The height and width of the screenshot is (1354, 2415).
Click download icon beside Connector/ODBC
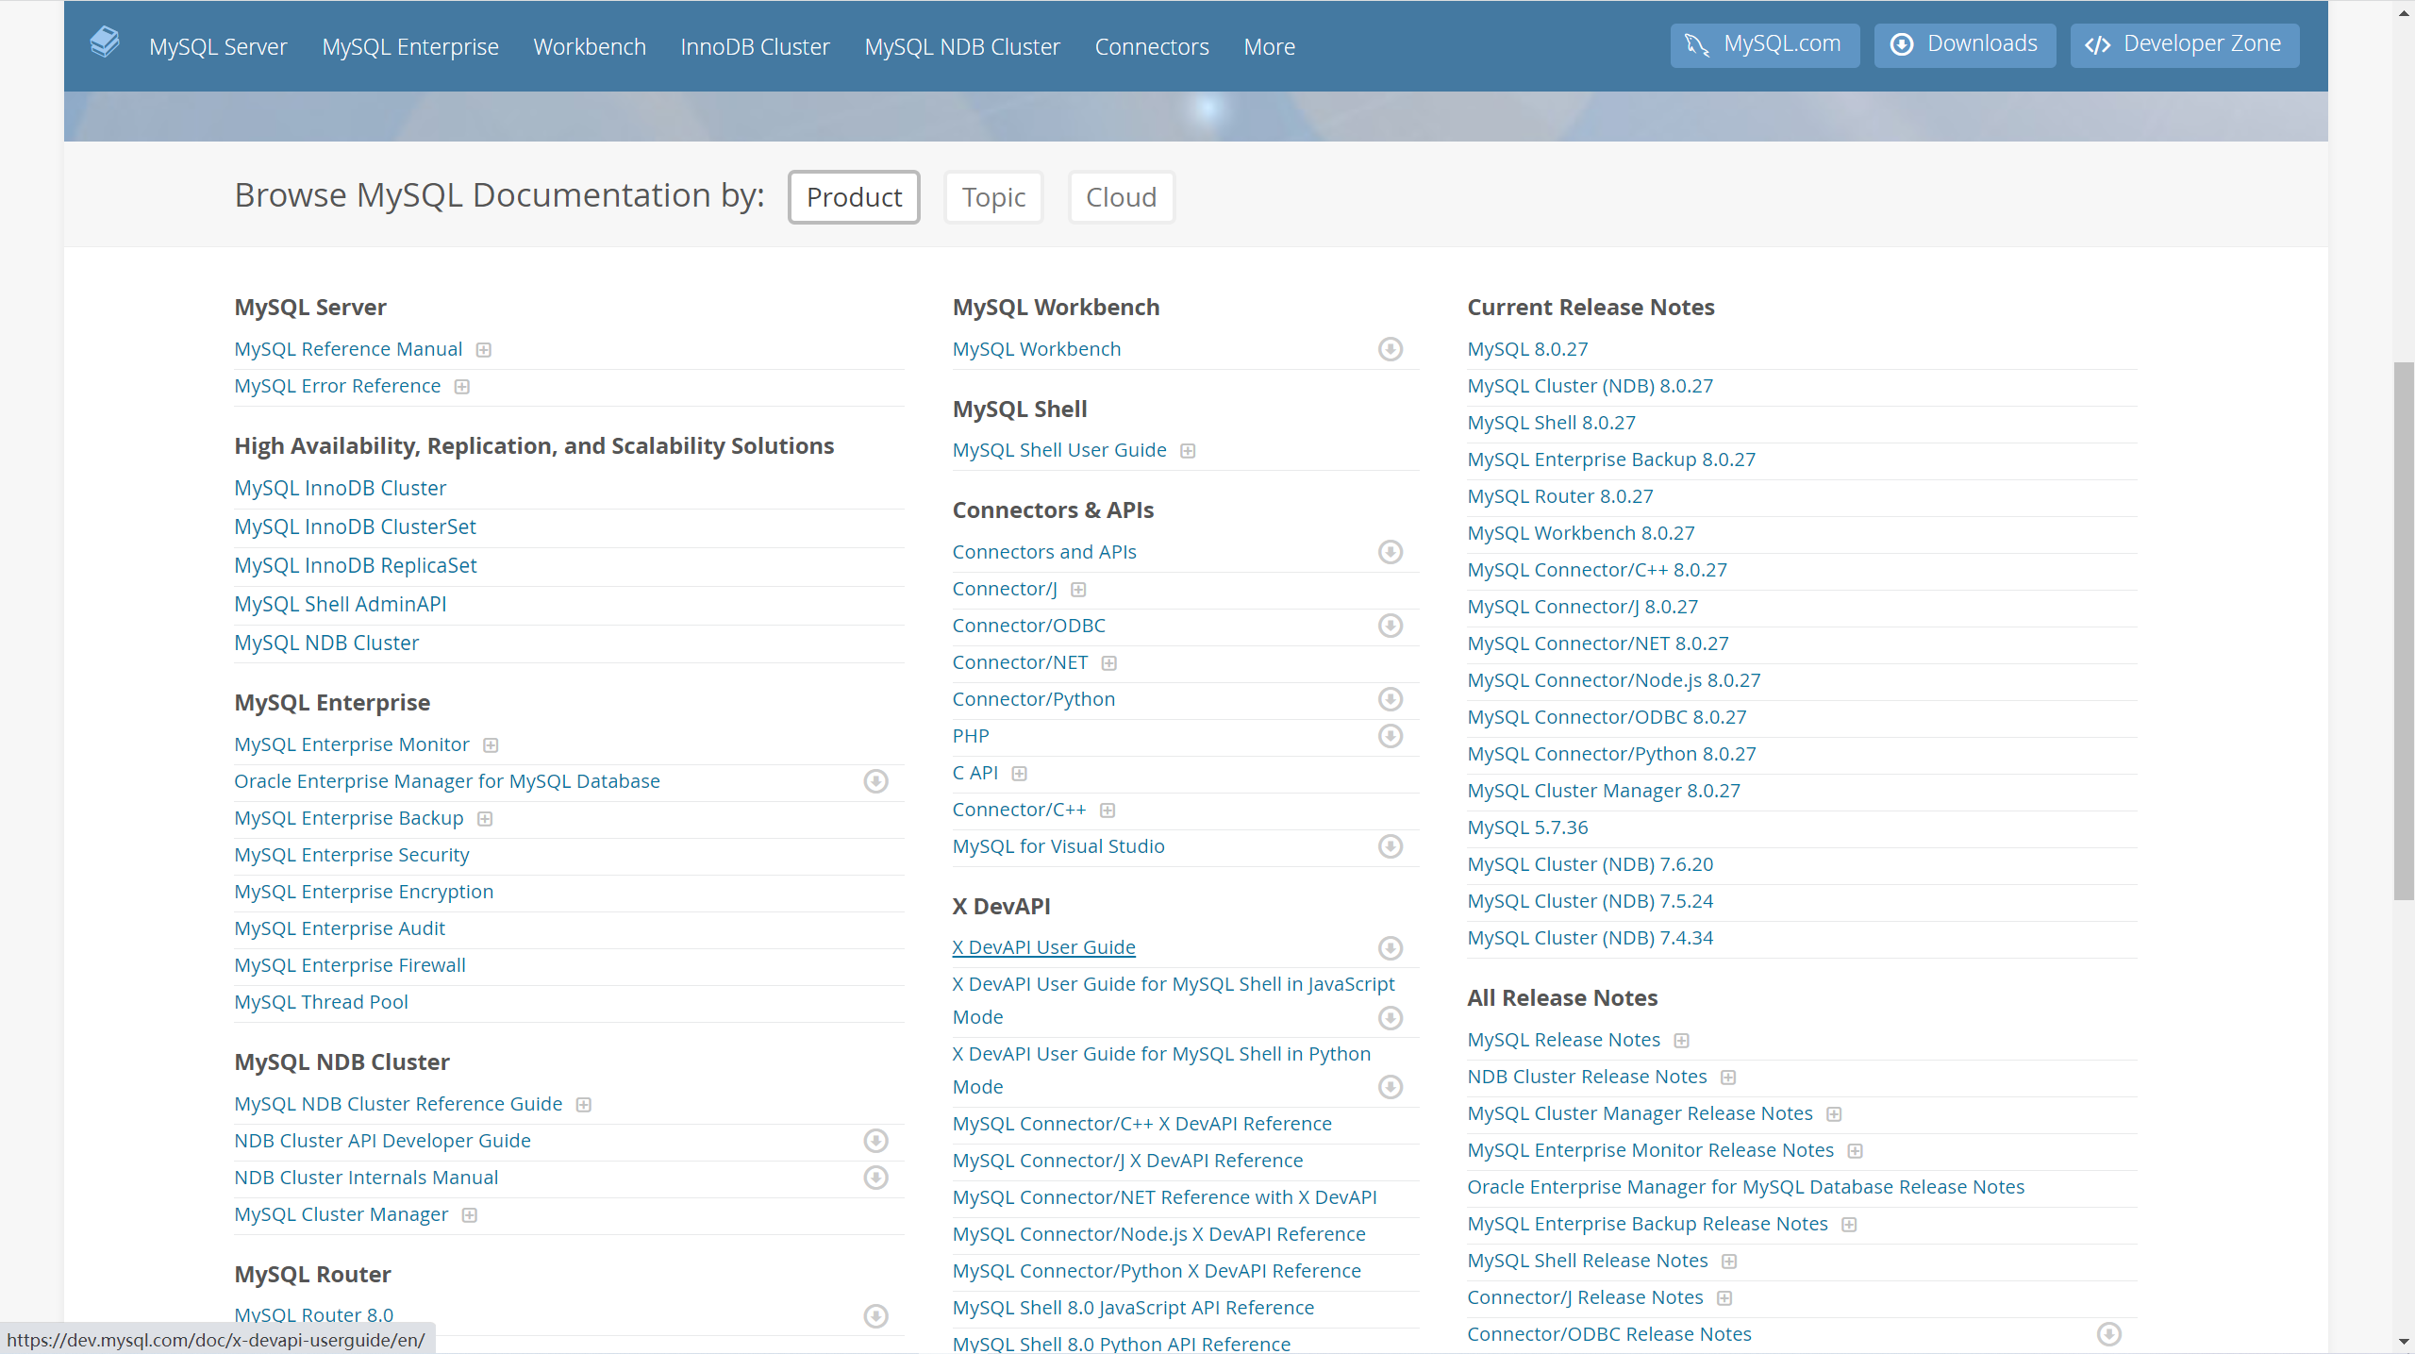(1391, 626)
